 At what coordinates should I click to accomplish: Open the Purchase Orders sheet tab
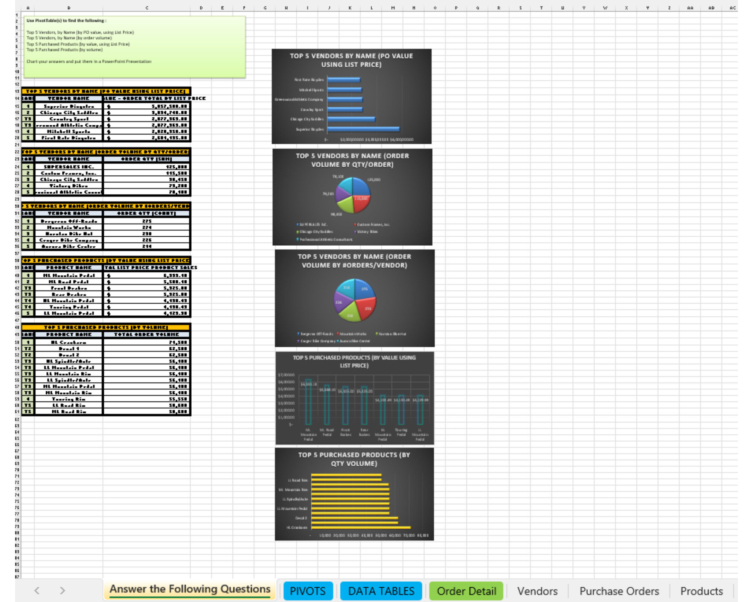619,591
